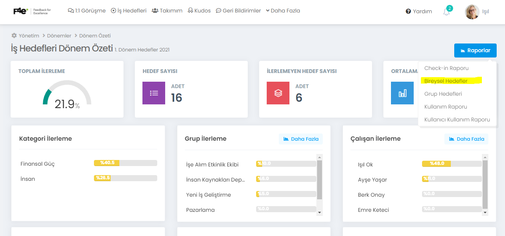Click Daha Fazla in Çalışan İlerleme card
This screenshot has height=236, width=505.
466,139
